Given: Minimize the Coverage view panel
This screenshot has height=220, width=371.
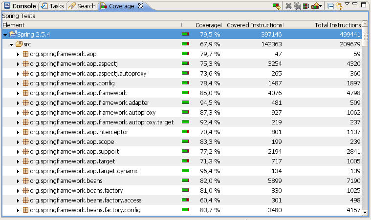Looking at the screenshot, I should click(x=355, y=4).
